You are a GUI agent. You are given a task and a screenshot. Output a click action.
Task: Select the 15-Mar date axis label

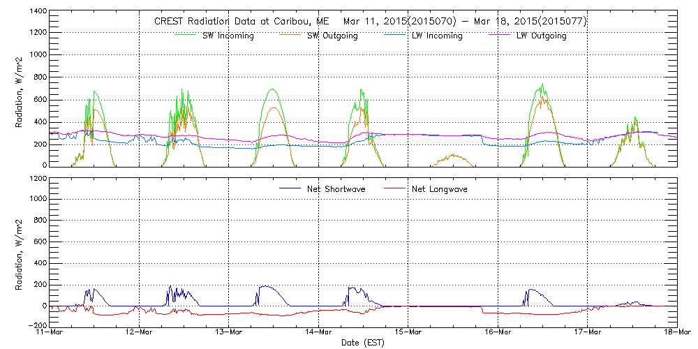pos(408,332)
